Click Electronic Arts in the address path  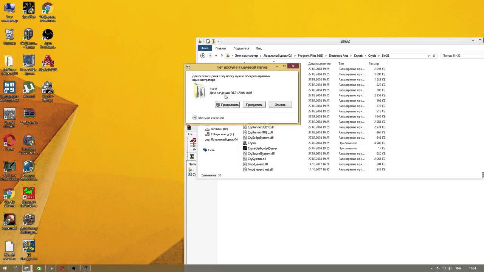pos(338,56)
